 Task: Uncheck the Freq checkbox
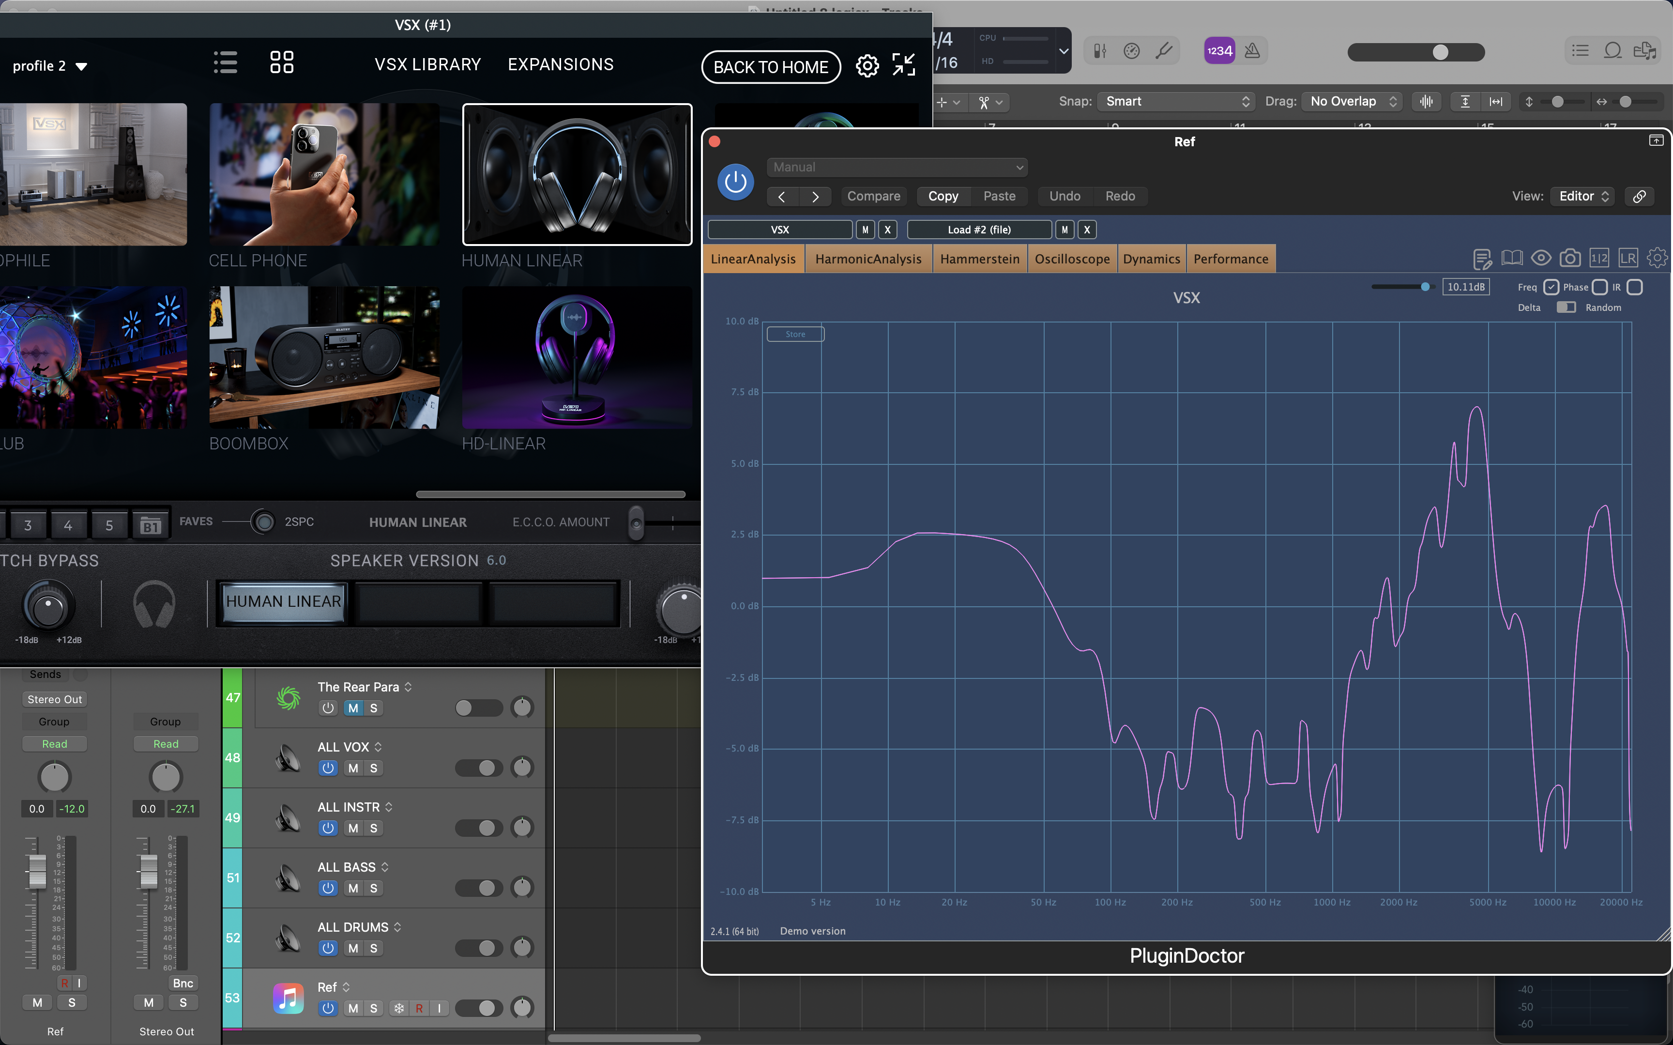[1551, 287]
